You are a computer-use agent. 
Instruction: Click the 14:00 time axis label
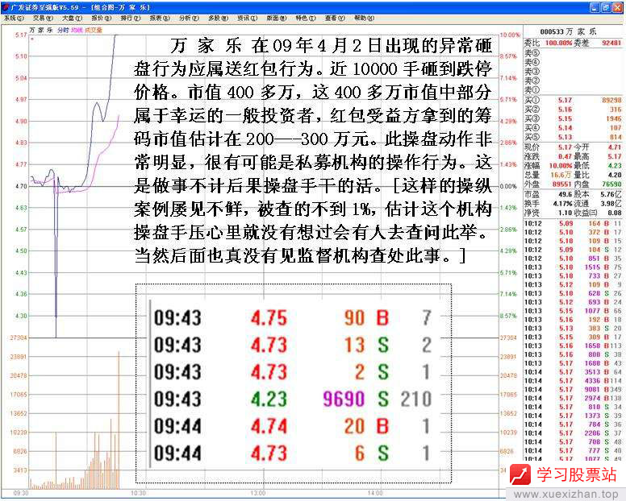coord(375,493)
